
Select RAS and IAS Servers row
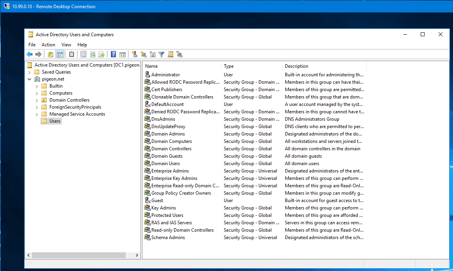coord(254,222)
